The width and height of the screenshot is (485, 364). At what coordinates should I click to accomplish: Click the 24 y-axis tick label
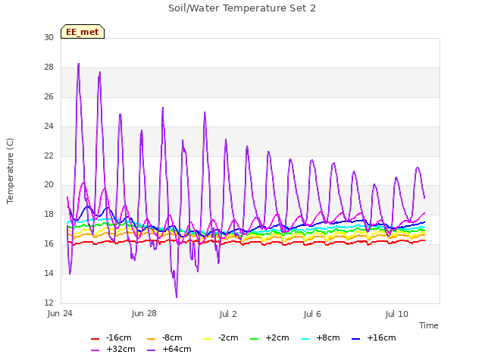point(48,126)
